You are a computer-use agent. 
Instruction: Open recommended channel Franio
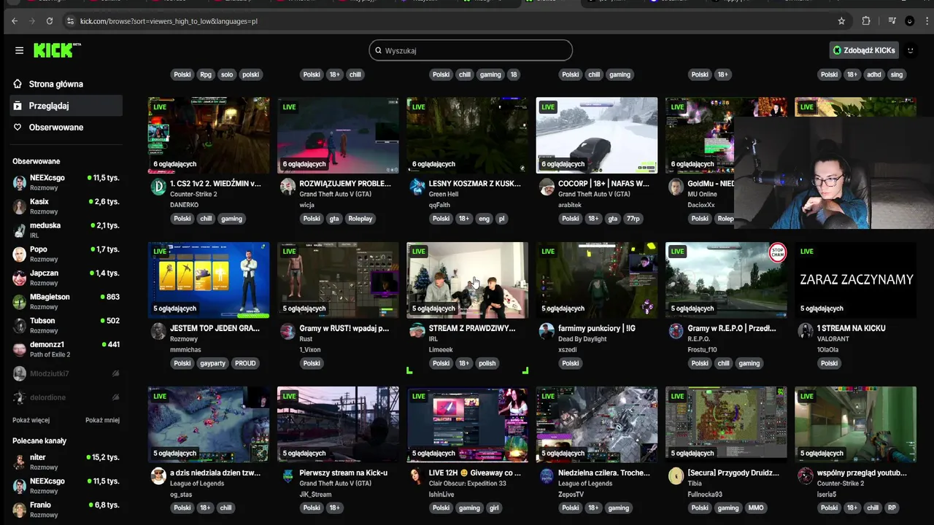pyautogui.click(x=66, y=510)
